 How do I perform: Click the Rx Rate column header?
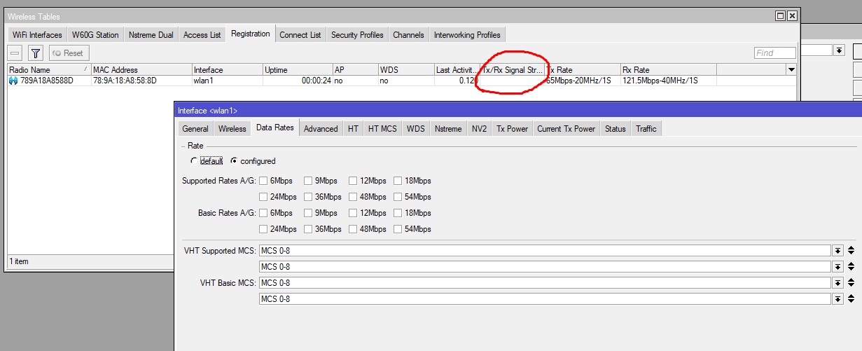pyautogui.click(x=668, y=70)
